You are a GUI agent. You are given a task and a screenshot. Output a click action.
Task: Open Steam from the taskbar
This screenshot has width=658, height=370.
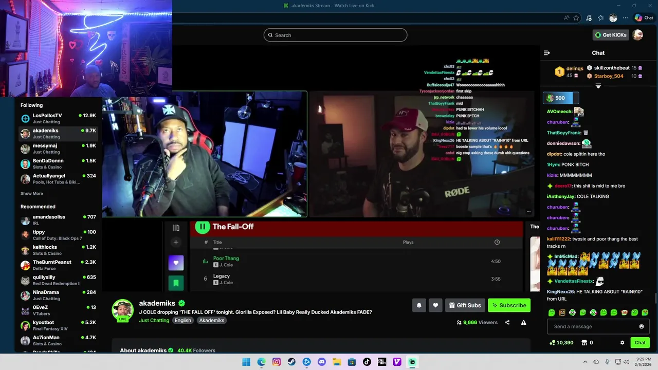click(291, 362)
